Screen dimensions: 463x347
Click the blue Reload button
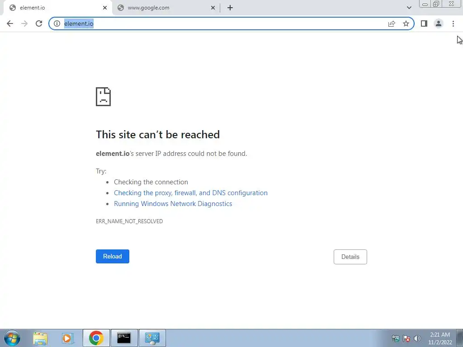pos(113,257)
